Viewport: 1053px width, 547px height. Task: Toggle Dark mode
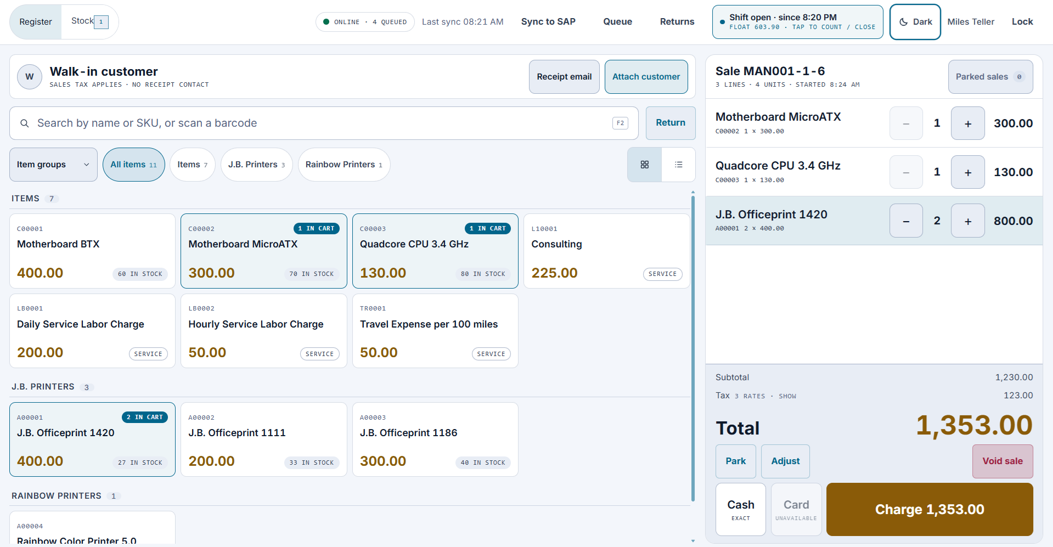(915, 22)
